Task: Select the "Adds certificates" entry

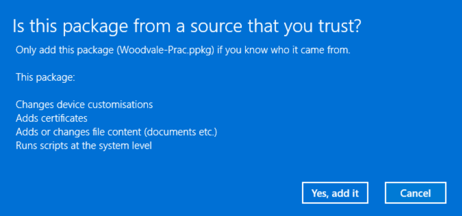Action: pyautogui.click(x=51, y=118)
